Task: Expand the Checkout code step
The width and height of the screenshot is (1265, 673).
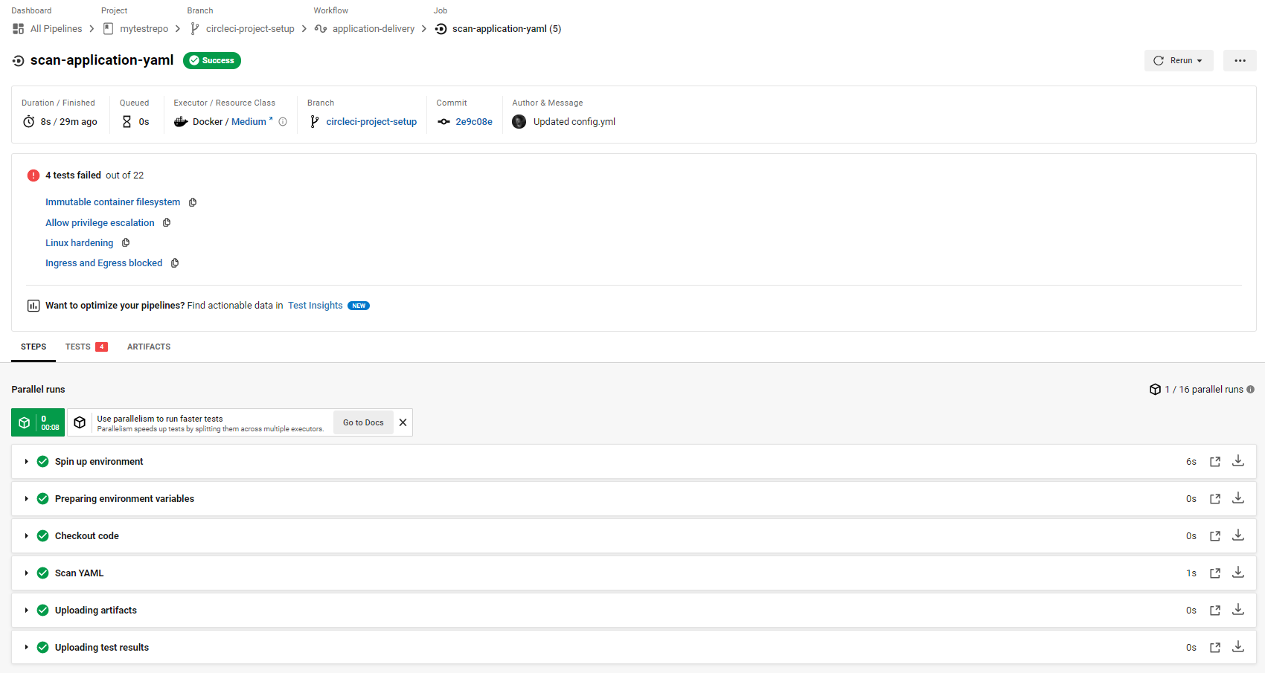Action: point(26,536)
